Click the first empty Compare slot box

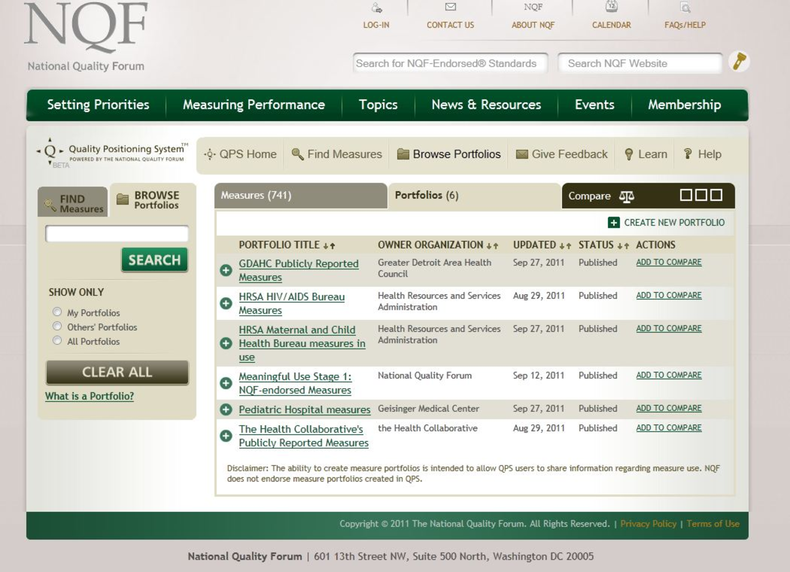pos(685,195)
